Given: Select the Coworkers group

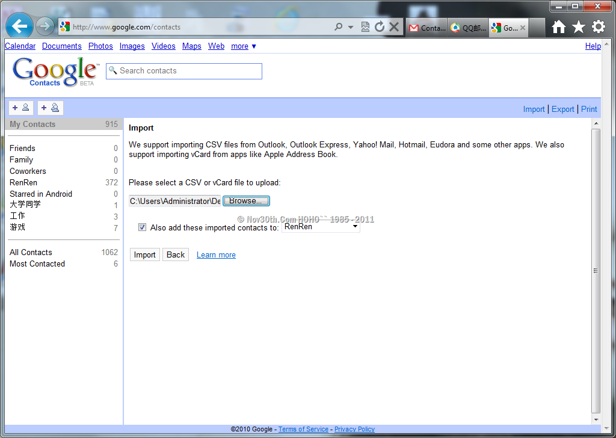Looking at the screenshot, I should tap(64, 171).
